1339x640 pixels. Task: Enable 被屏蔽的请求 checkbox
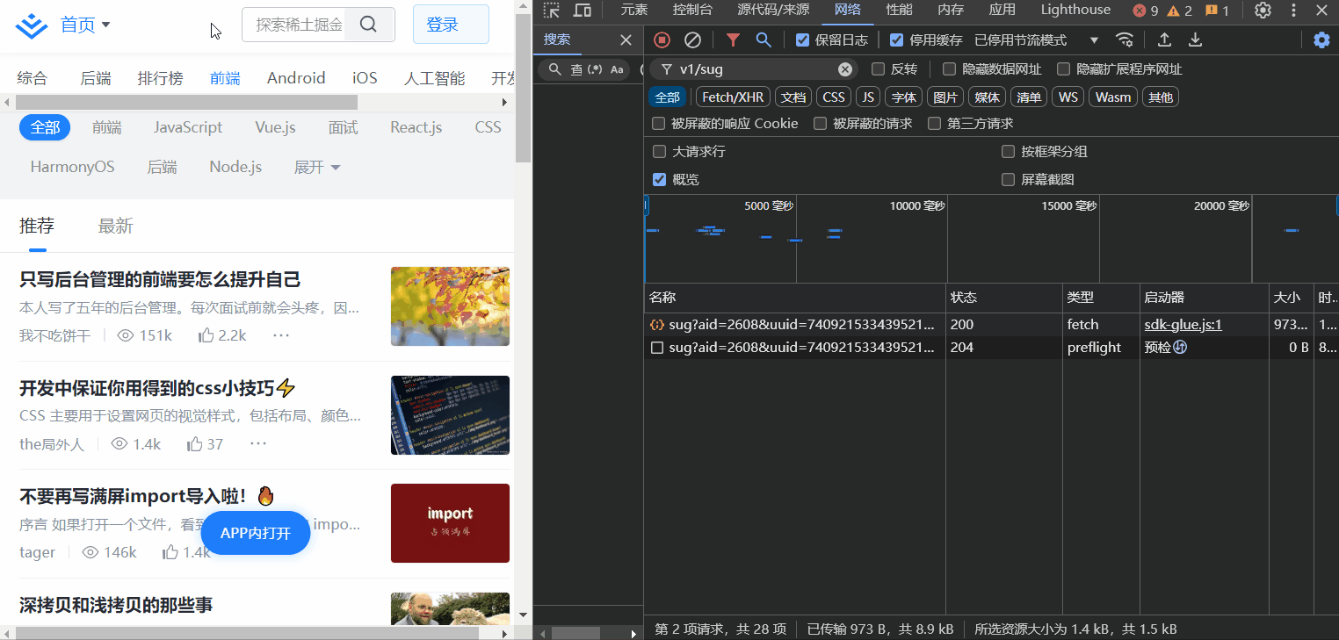point(820,124)
